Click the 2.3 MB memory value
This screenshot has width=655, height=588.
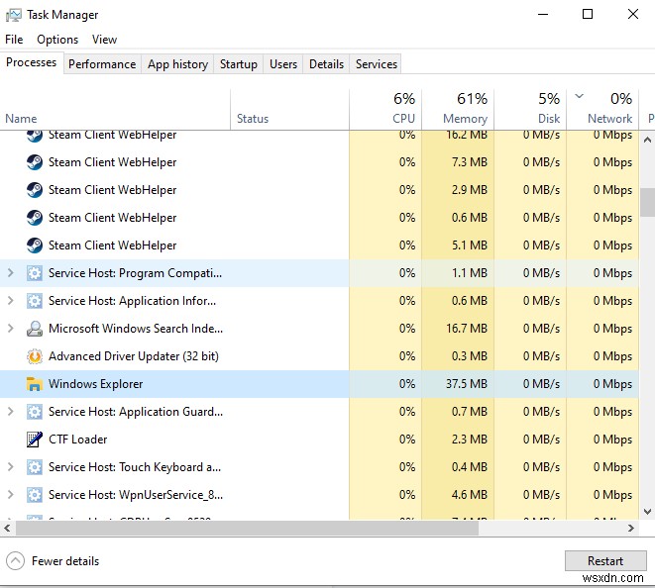470,440
